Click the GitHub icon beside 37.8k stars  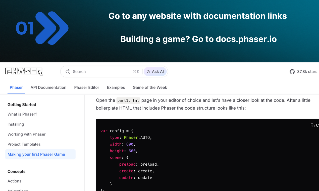tap(292, 72)
